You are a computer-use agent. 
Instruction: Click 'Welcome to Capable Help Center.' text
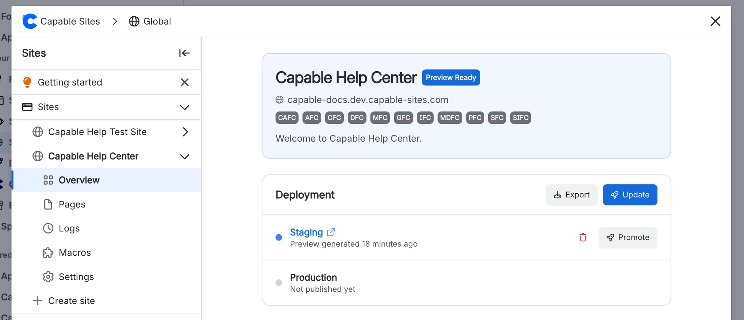point(349,139)
